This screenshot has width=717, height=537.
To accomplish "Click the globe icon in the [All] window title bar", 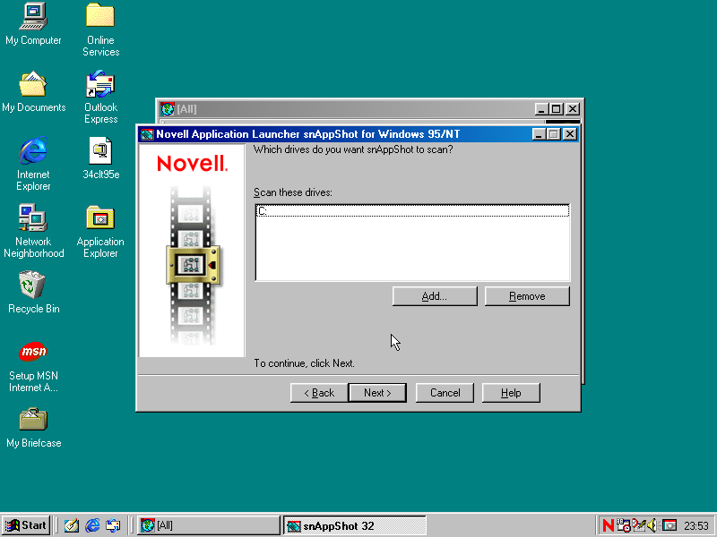I will tap(168, 109).
